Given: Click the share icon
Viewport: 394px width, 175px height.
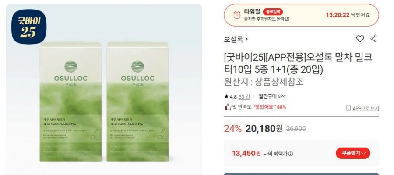Looking at the screenshot, I should click(373, 38).
